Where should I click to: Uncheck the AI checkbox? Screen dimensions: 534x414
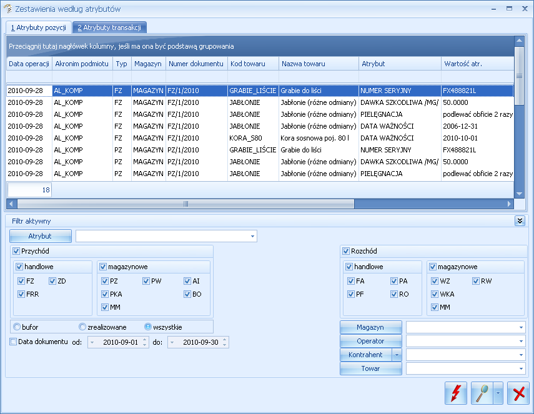187,281
